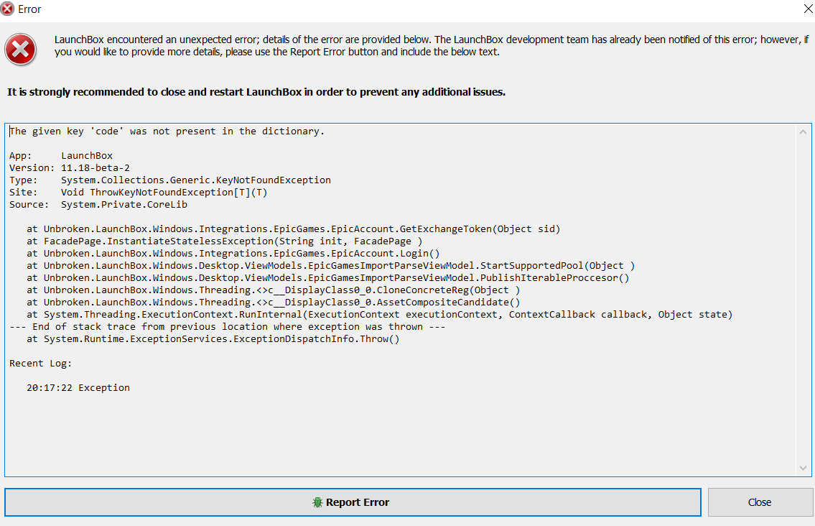Click the StartSupportedPool stack line
This screenshot has height=526, width=815.
point(330,265)
